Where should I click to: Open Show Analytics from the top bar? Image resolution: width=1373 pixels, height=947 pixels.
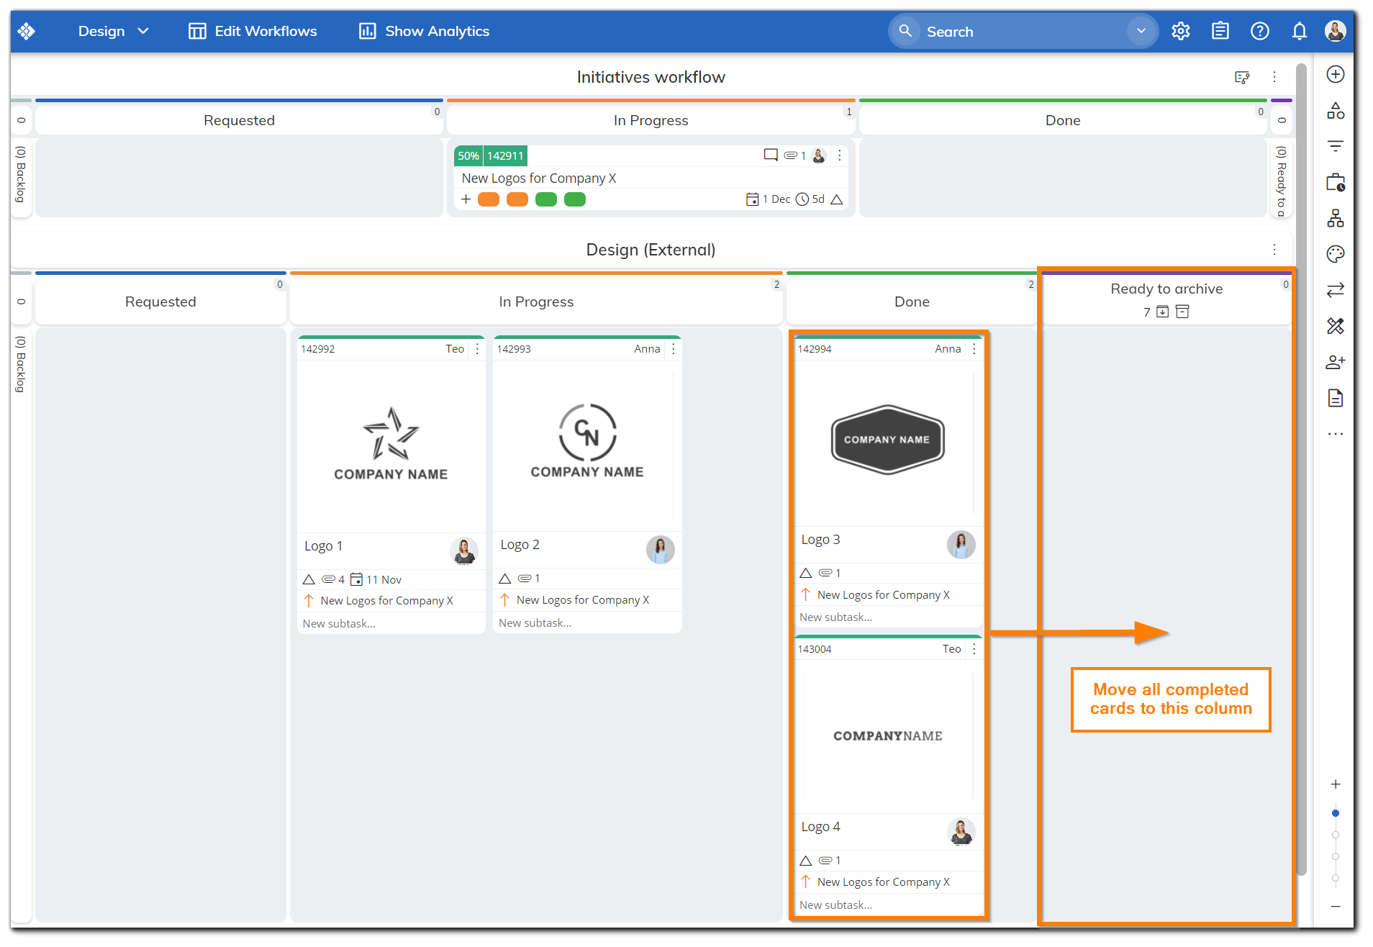click(x=423, y=31)
